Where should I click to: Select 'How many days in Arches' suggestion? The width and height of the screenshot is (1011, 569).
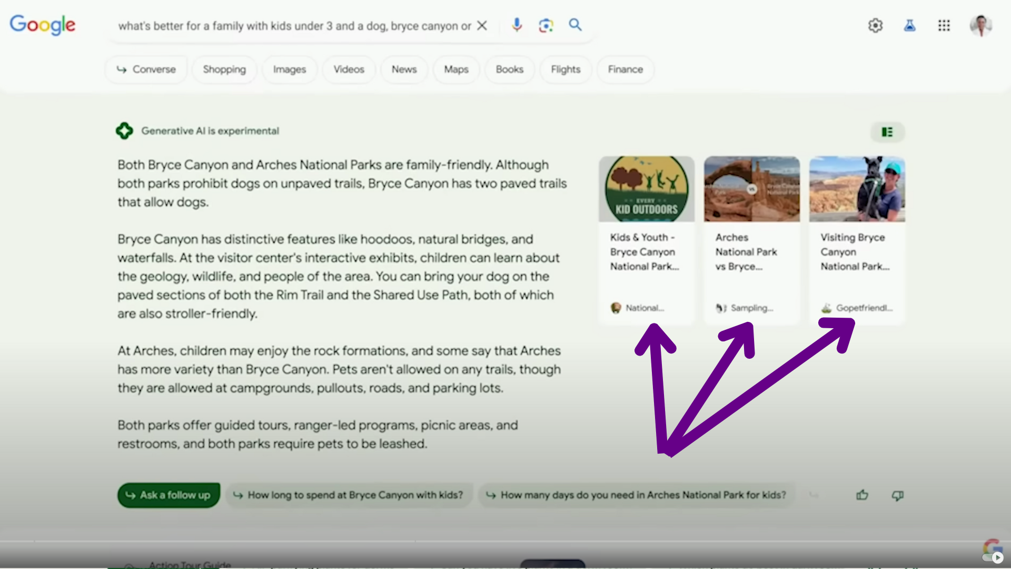[x=636, y=495]
